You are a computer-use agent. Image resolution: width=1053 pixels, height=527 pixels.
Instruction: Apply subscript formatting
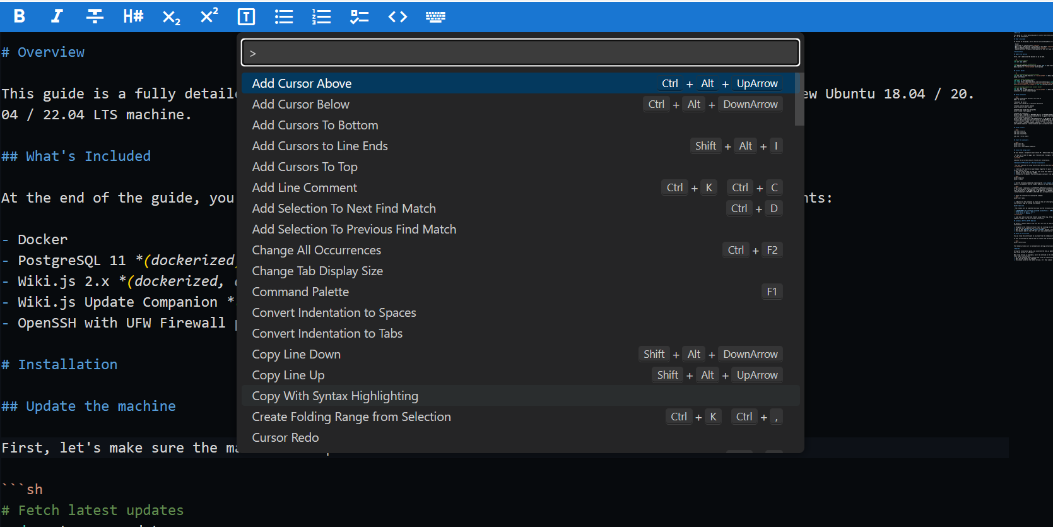point(171,17)
